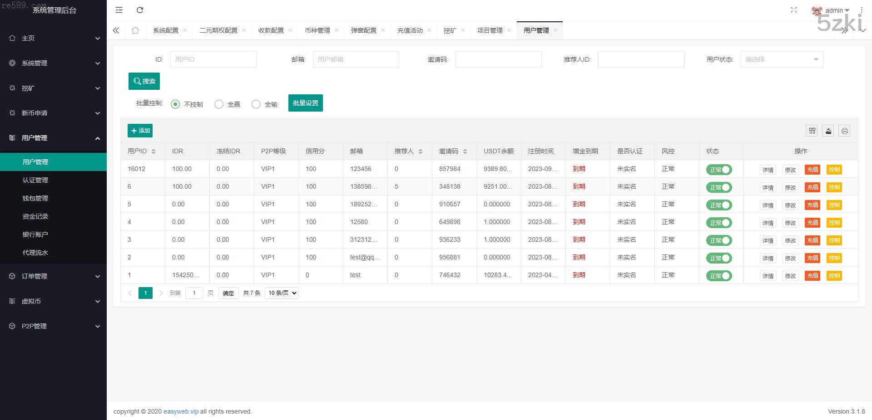Select the 全输 radio button
The height and width of the screenshot is (420, 872).
tap(256, 104)
